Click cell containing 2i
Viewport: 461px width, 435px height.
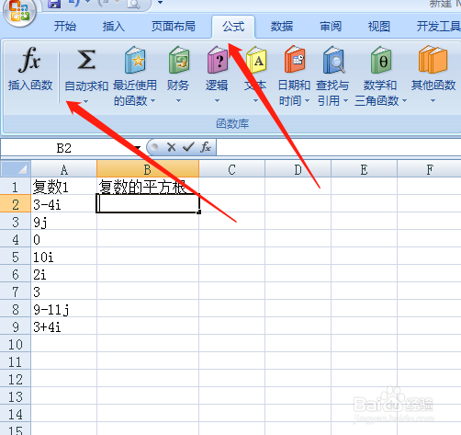tap(63, 274)
